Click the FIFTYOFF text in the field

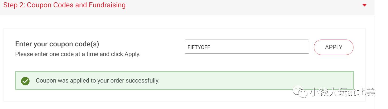tap(199, 47)
